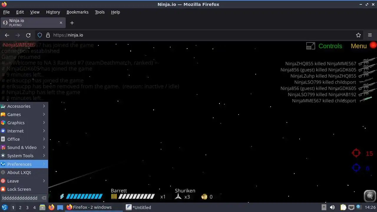The image size is (377, 212).
Task: Open the update notifier tray icon
Action: [x=359, y=207]
